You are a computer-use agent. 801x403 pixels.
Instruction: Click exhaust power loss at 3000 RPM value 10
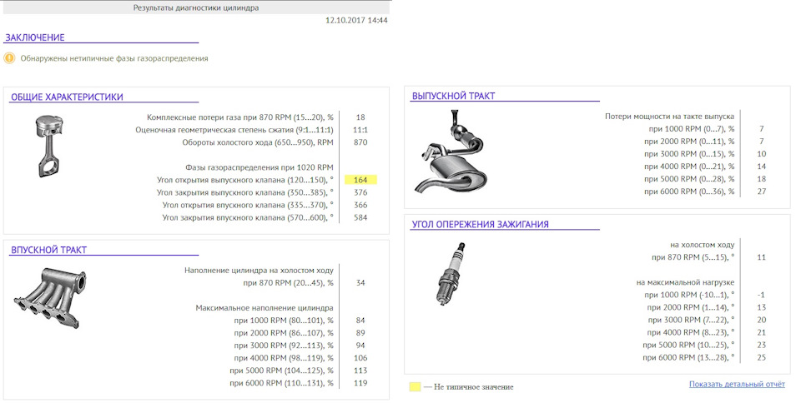tap(761, 154)
